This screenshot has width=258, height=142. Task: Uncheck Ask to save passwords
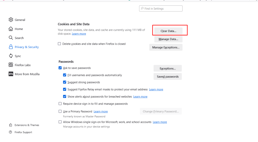pos(60,68)
